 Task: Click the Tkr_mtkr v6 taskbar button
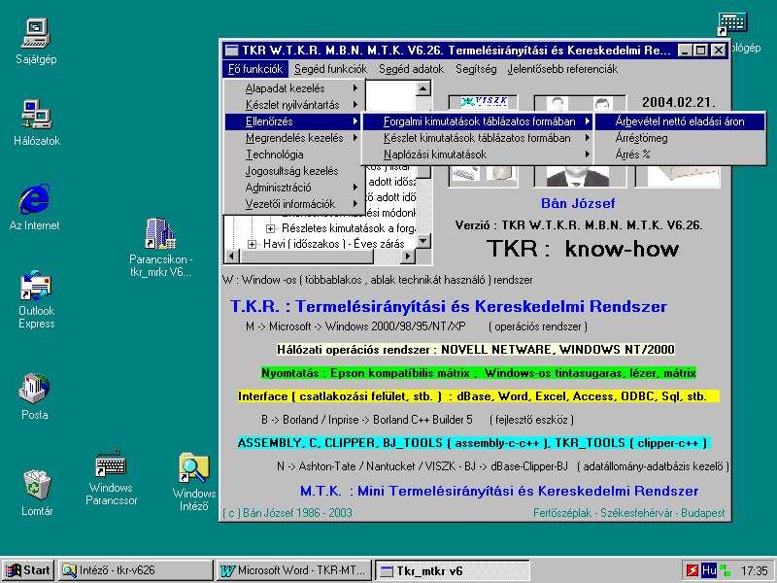point(452,570)
